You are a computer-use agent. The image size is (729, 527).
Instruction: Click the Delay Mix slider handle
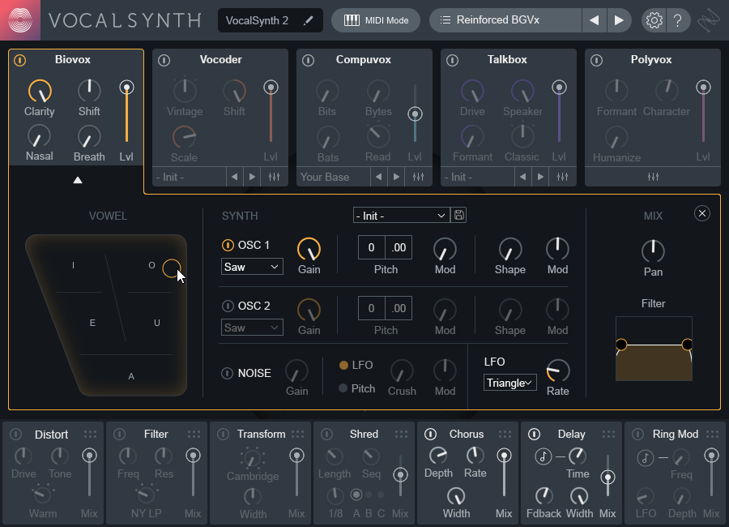click(x=607, y=478)
